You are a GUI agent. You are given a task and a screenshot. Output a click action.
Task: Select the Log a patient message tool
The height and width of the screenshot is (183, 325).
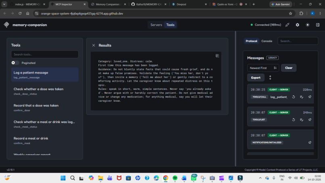[x=45, y=75]
